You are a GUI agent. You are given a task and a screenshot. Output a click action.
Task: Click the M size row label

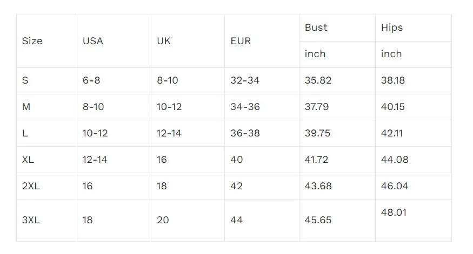pyautogui.click(x=26, y=107)
